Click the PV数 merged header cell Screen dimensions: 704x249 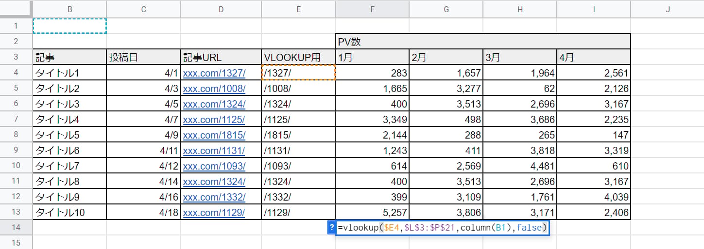[x=483, y=41]
